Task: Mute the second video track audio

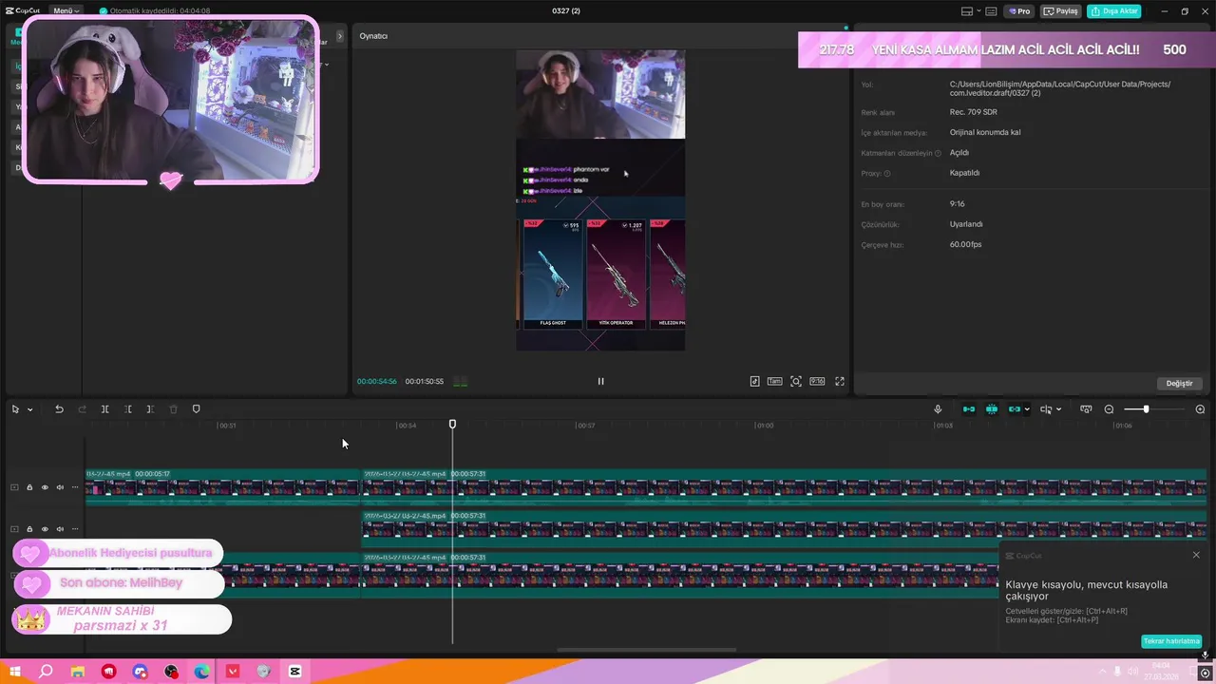Action: tap(60, 529)
